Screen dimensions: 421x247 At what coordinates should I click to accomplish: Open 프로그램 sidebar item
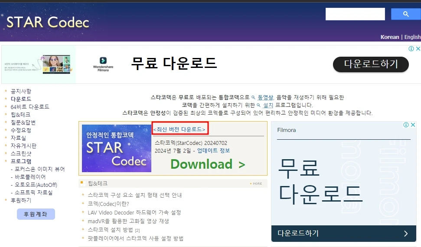click(21, 161)
